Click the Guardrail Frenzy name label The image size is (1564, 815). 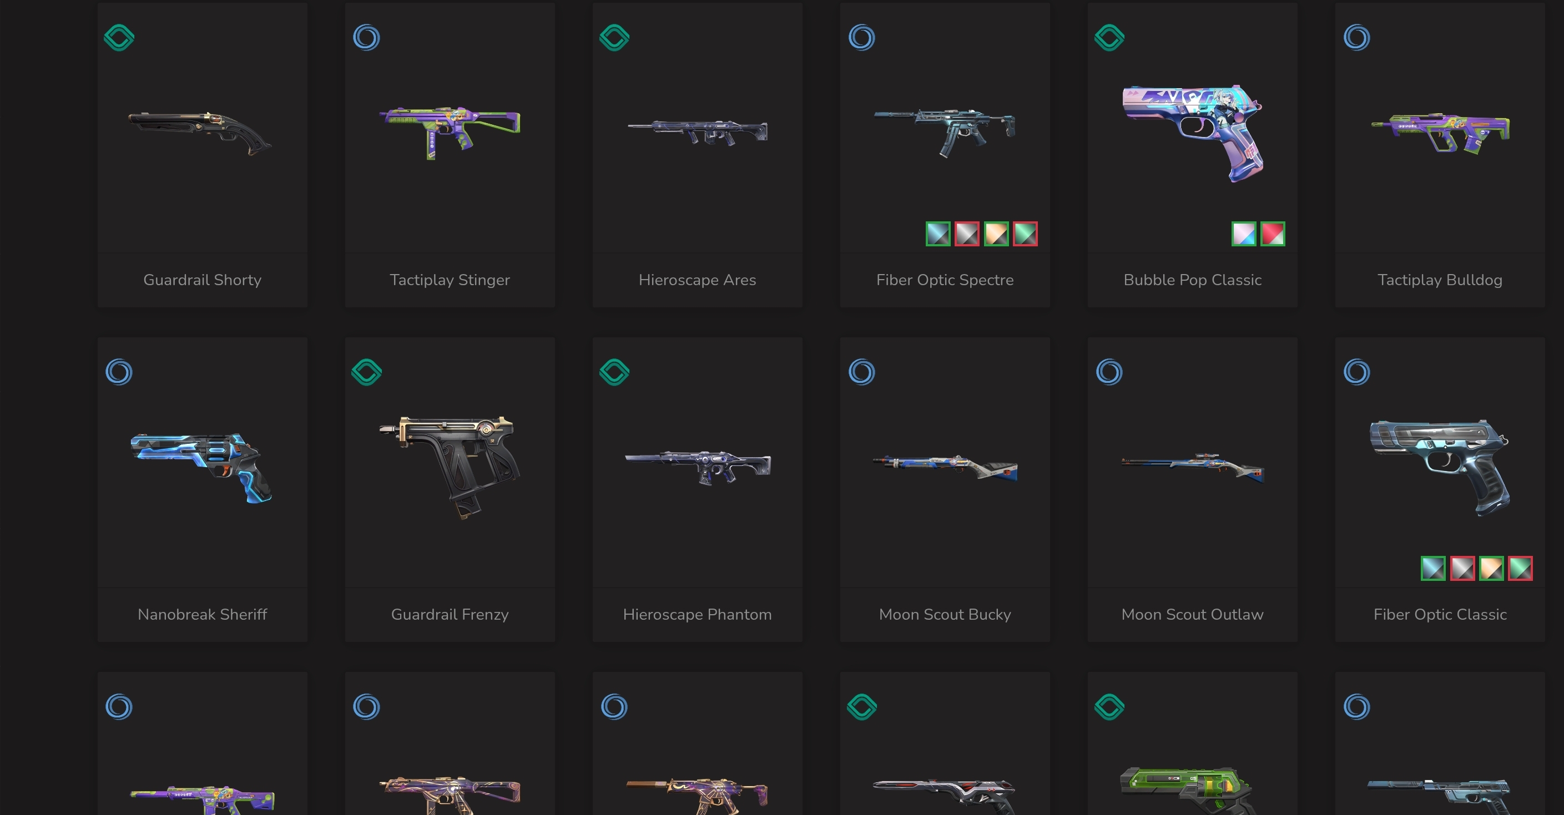point(450,614)
